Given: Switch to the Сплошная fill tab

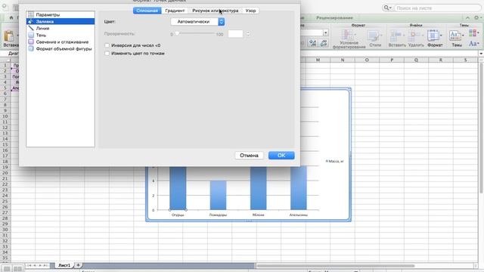Looking at the screenshot, I should pos(147,11).
